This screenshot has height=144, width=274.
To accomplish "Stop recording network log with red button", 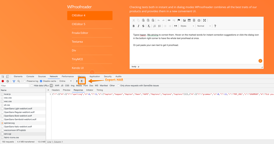I will tap(3, 81).
